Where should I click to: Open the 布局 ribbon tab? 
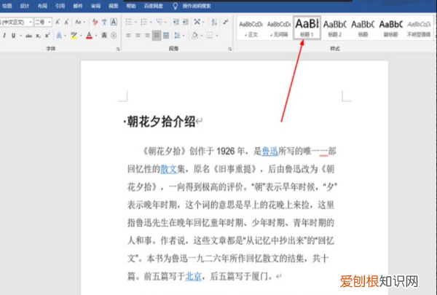42,6
